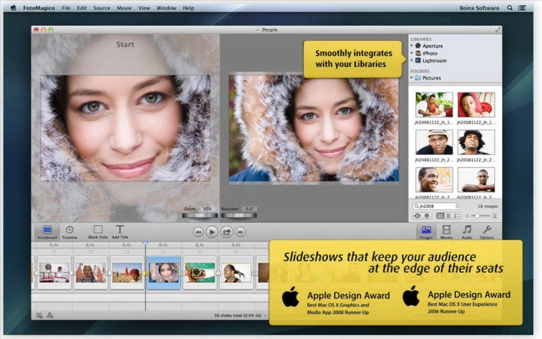The height and width of the screenshot is (339, 542).
Task: Select the smiling man close-up thumbnail
Action: (434, 180)
